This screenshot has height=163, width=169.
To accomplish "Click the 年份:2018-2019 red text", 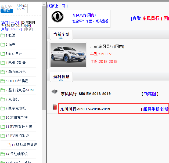I will pos(104,61).
